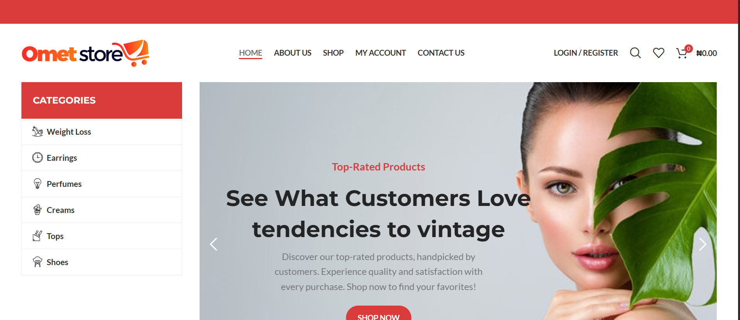Click the Omet store logo
Viewport: 740px width, 320px height.
(86, 53)
